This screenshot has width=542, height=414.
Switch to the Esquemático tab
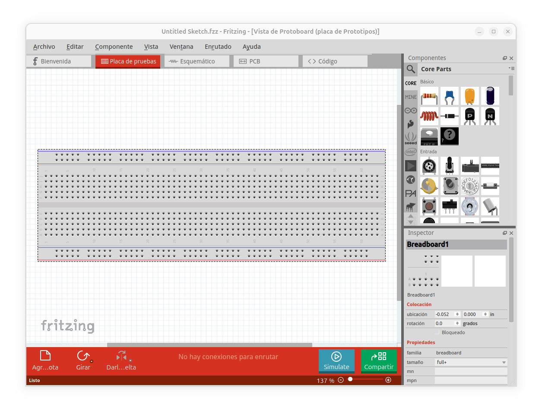coord(197,61)
